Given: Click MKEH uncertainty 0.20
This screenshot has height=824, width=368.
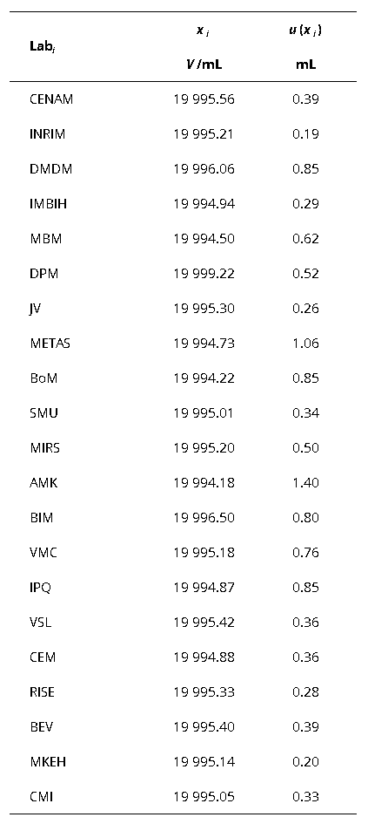Looking at the screenshot, I should [x=305, y=762].
